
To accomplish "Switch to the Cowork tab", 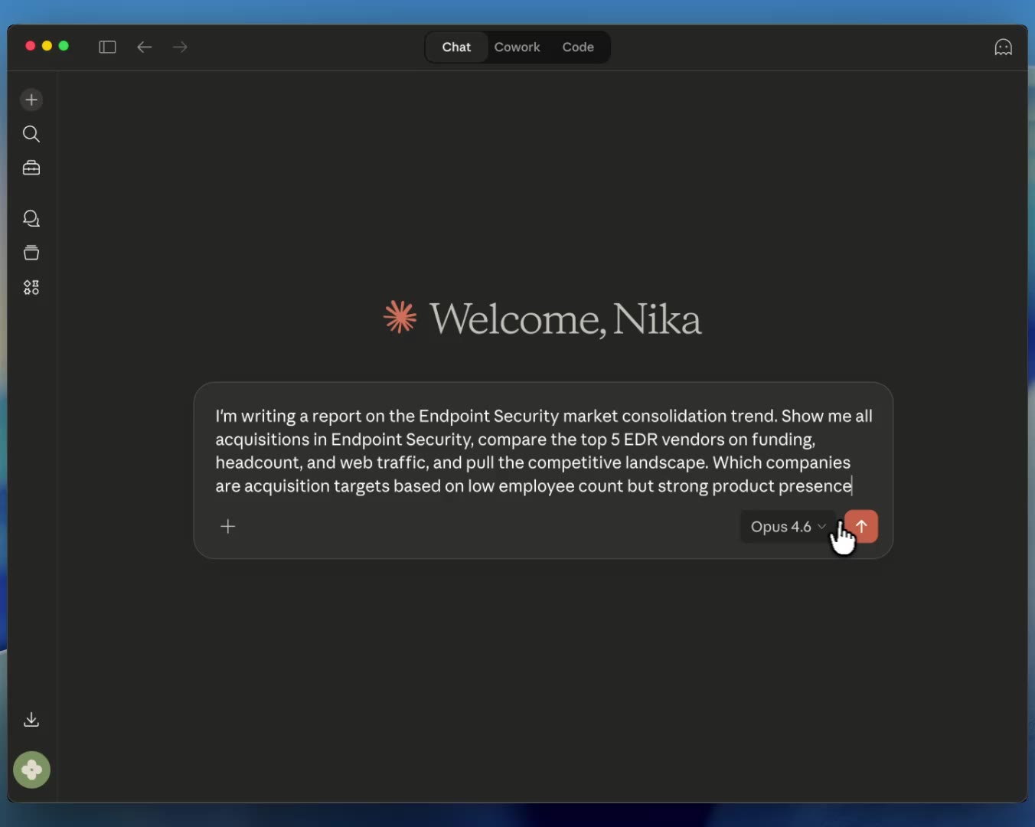I will pos(517,47).
